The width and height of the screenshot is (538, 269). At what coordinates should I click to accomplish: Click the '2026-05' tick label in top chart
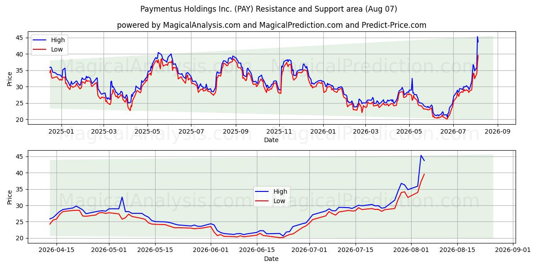(410, 131)
